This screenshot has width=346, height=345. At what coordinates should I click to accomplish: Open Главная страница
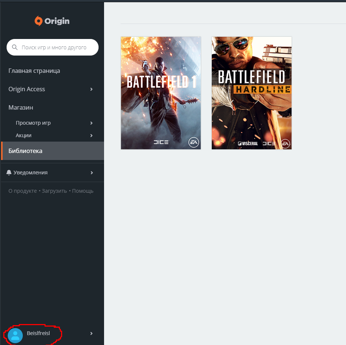[34, 71]
